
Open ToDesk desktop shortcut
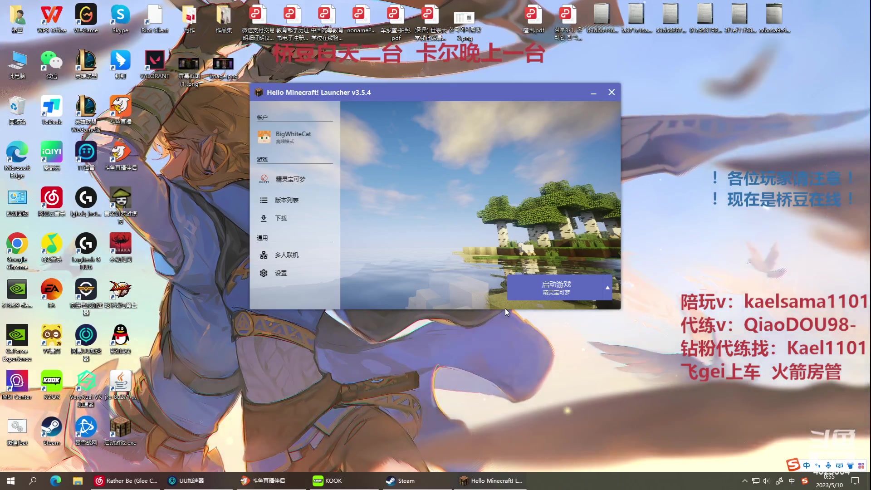52,110
